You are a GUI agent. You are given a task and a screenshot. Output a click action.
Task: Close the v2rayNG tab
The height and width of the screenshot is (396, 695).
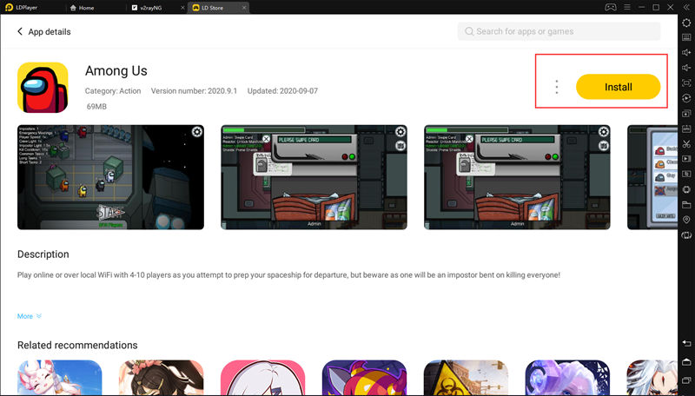[182, 8]
